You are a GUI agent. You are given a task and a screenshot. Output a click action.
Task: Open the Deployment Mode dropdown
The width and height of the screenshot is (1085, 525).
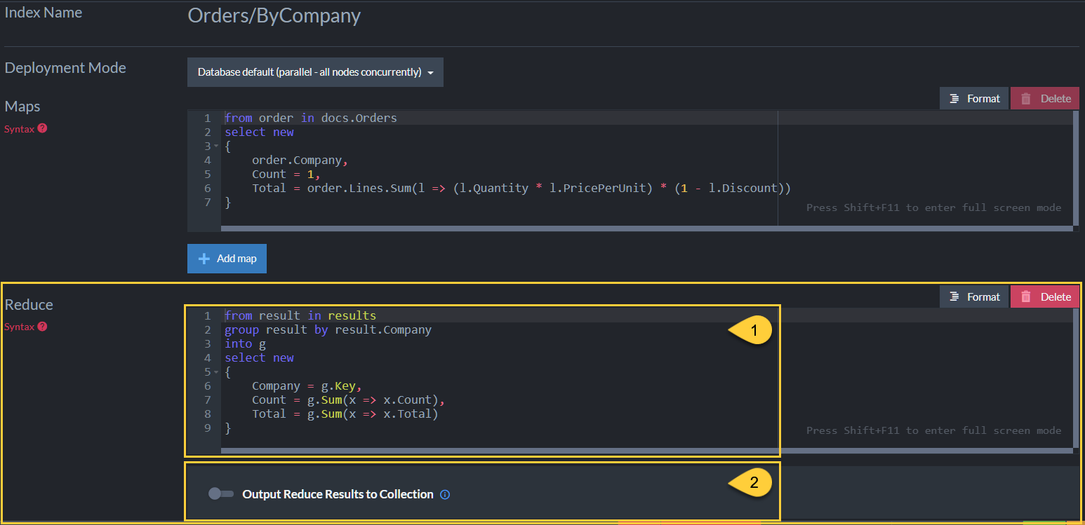tap(315, 72)
